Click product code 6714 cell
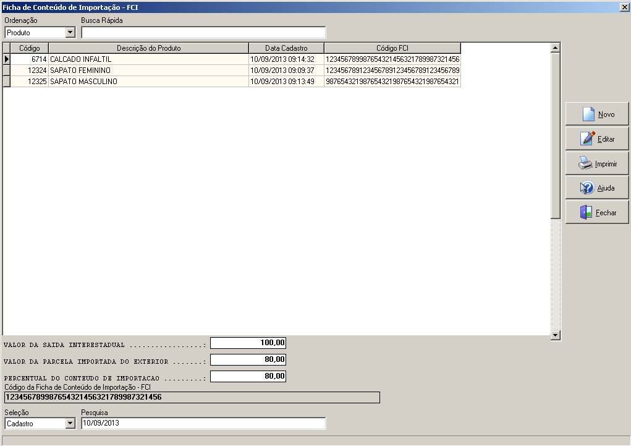 point(30,59)
